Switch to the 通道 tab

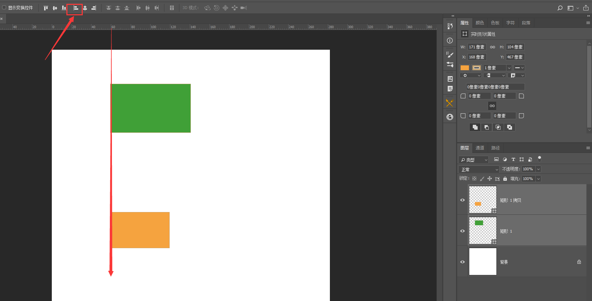click(480, 148)
